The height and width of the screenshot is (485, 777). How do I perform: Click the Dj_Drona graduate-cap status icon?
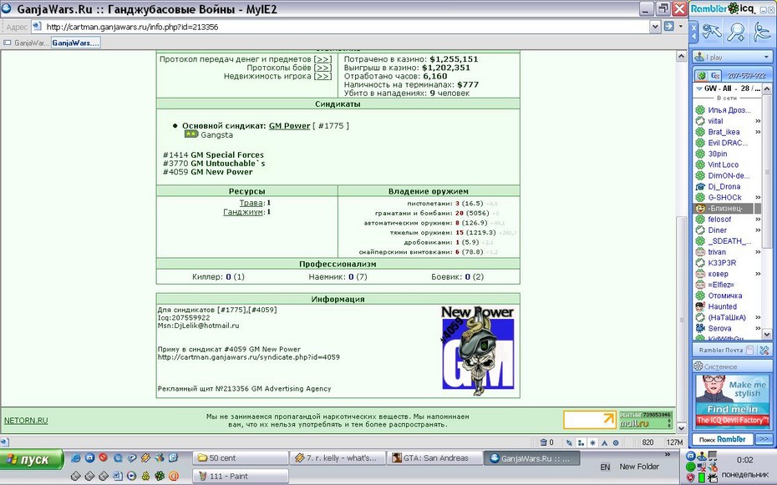pyautogui.click(x=700, y=187)
